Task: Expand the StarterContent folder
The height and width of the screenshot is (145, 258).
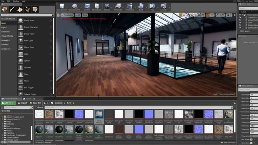Action: 3,137
